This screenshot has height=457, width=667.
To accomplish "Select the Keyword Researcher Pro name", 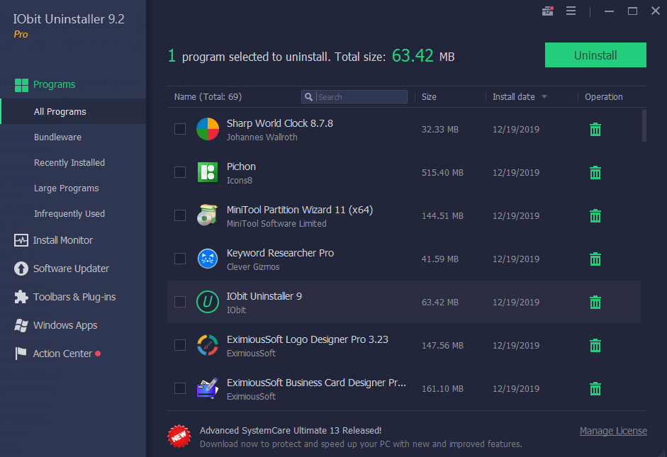I will pos(280,253).
